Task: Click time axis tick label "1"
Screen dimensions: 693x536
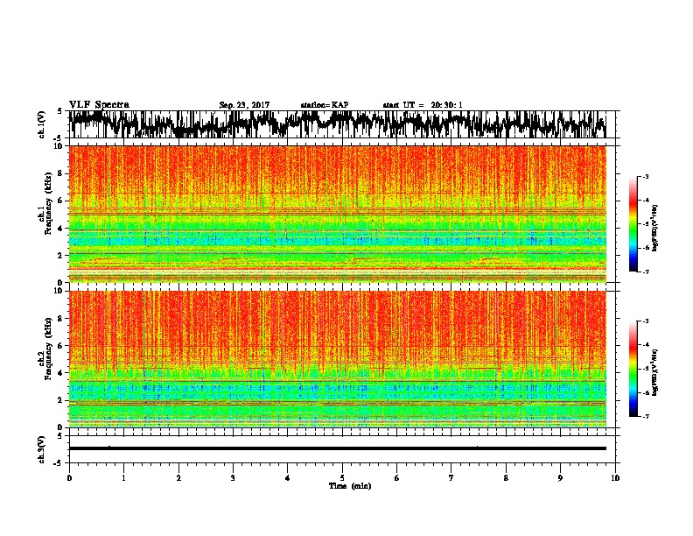Action: tap(123, 478)
